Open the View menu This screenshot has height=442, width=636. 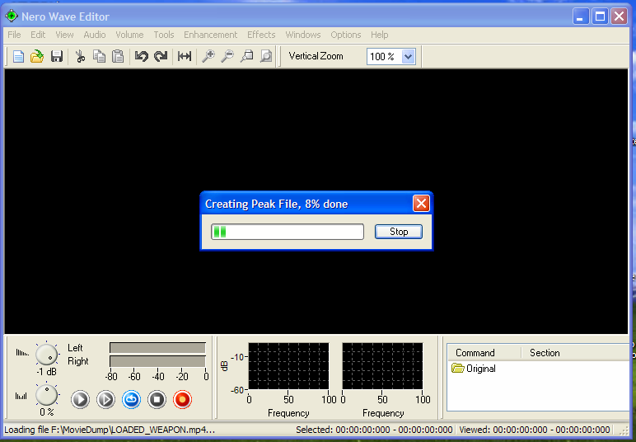[x=64, y=35]
